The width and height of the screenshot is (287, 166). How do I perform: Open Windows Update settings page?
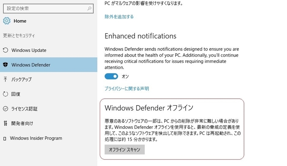click(48, 50)
